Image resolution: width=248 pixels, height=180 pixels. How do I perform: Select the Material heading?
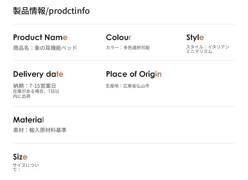(29, 120)
